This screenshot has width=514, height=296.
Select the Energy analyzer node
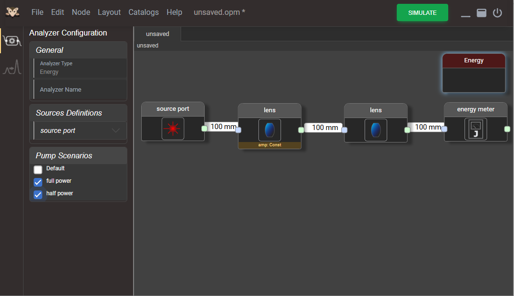point(474,73)
